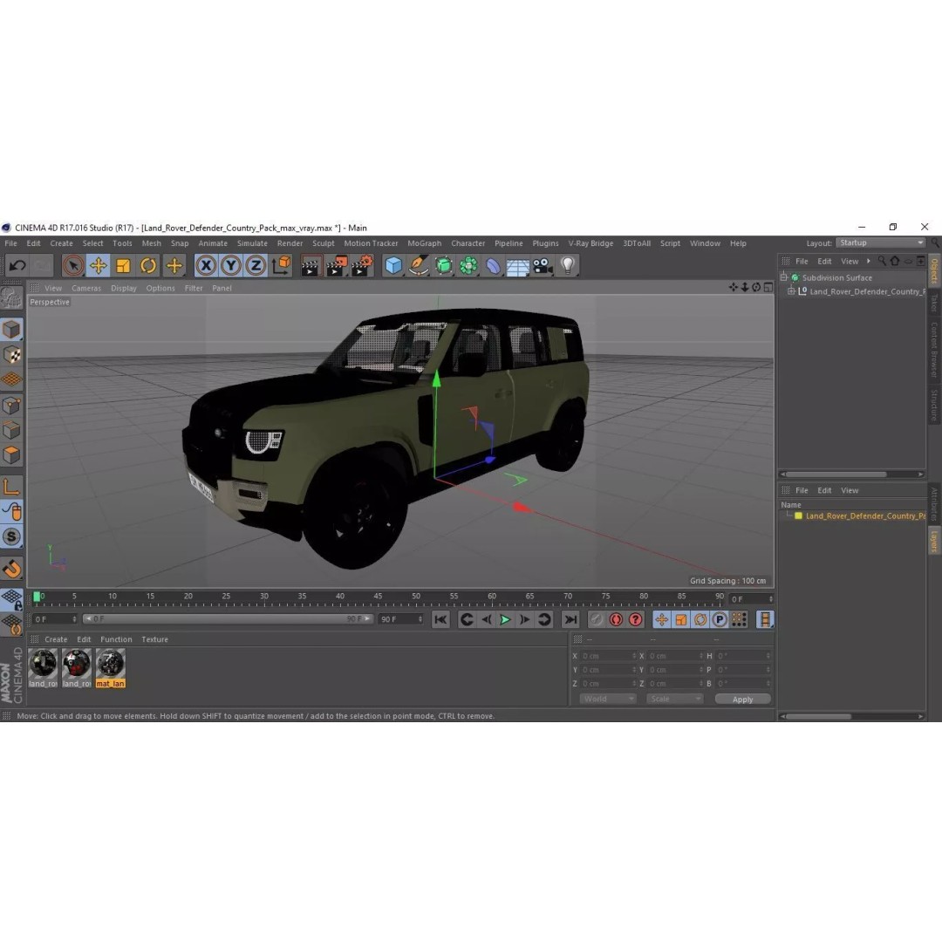Enable Polygons mode

[x=11, y=454]
